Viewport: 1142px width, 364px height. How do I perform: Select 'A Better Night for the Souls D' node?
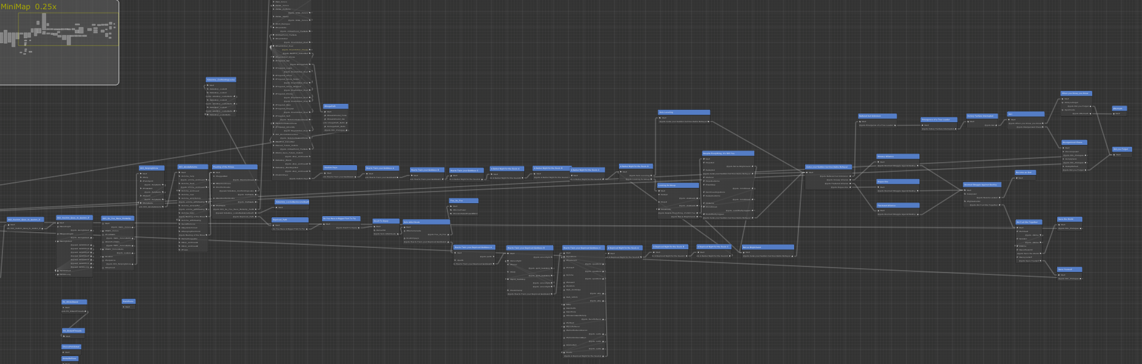click(636, 166)
